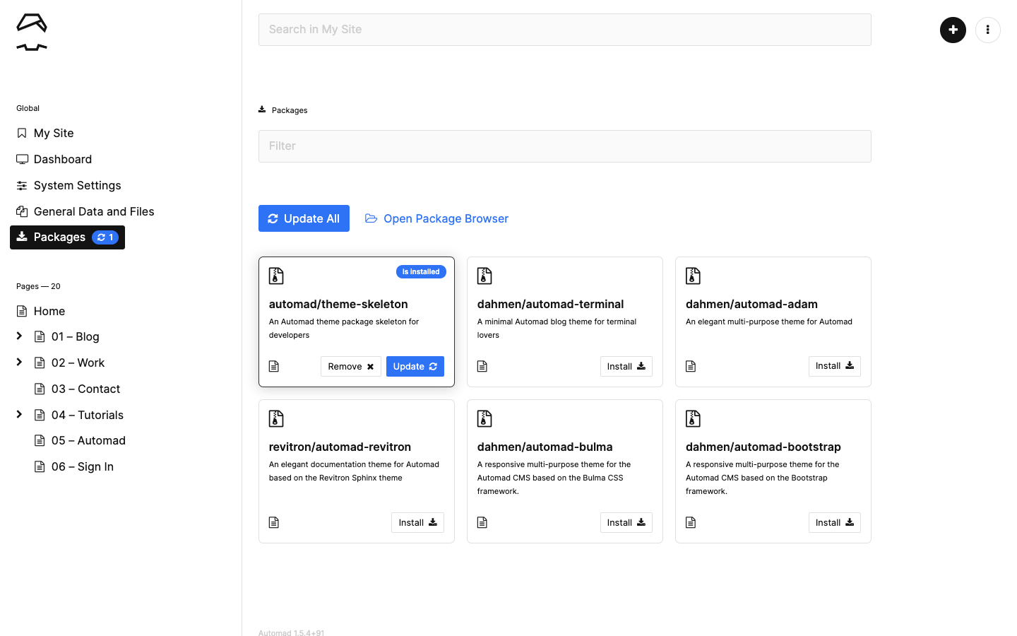The image size is (1017, 636).
Task: Open the Home page
Action: (41, 311)
